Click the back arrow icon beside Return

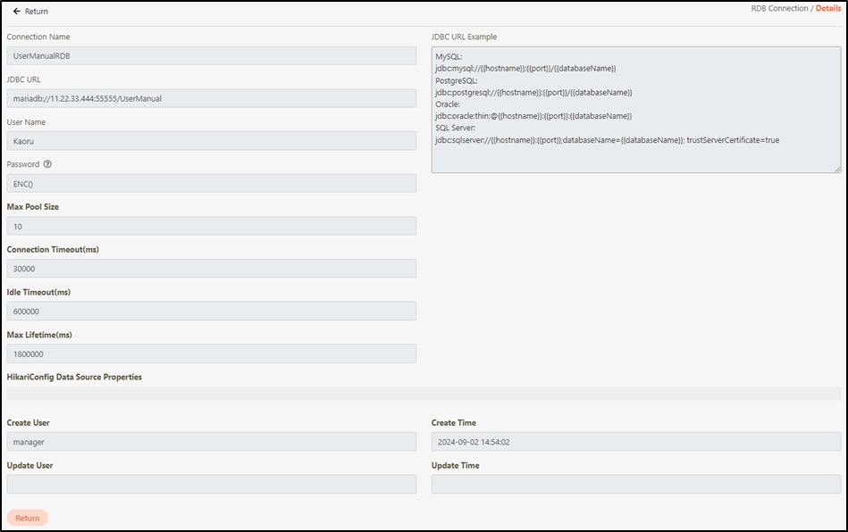pyautogui.click(x=16, y=12)
